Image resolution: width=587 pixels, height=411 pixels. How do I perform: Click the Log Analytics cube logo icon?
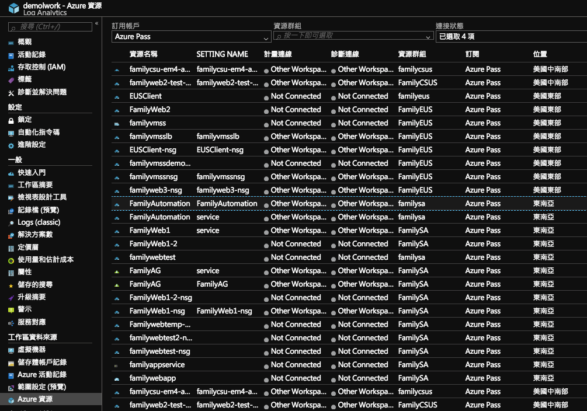tap(14, 8)
